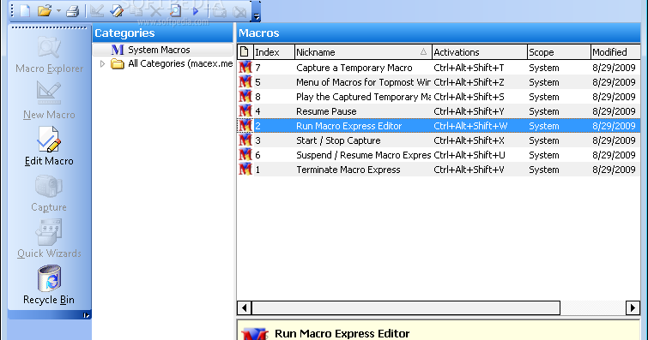This screenshot has width=648, height=340.
Task: Select 'Resume Pause' nickname
Action: tap(326, 111)
